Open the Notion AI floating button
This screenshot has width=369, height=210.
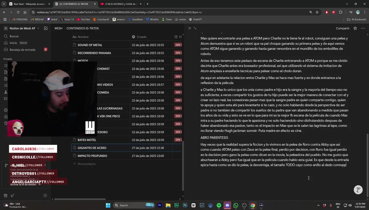358,190
